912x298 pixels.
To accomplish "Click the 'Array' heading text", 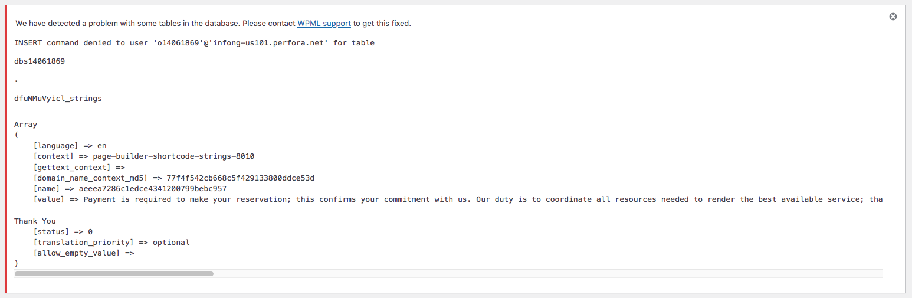I will click(x=26, y=125).
